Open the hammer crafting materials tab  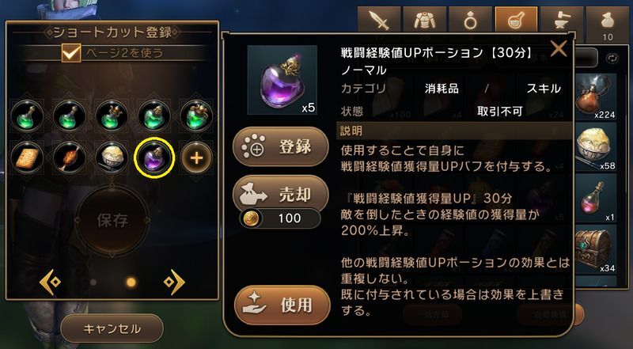pos(562,21)
